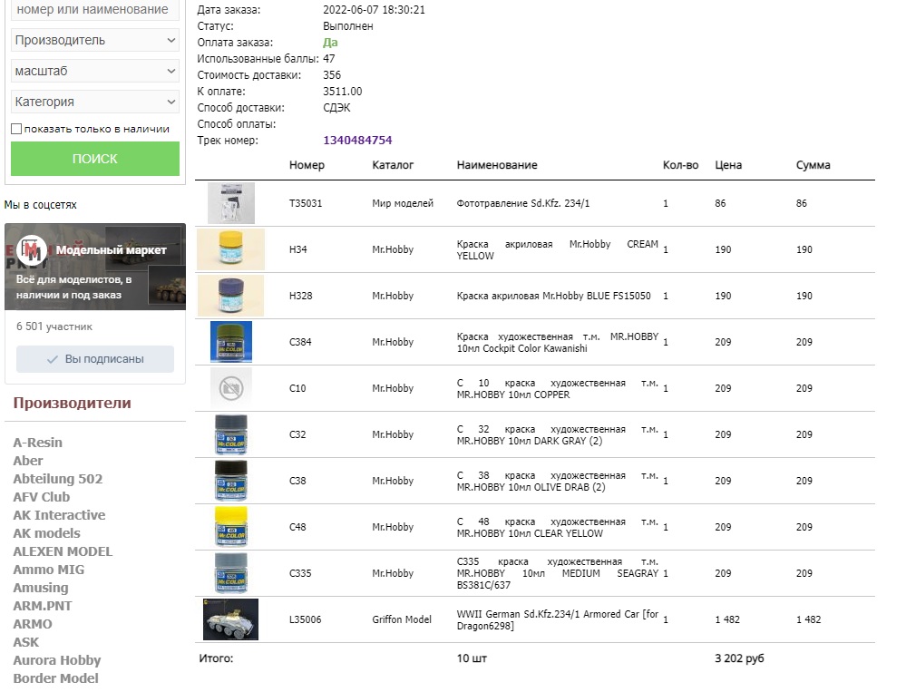Open the Модельный маркет community title link
The width and height of the screenshot is (906, 692).
(x=111, y=250)
